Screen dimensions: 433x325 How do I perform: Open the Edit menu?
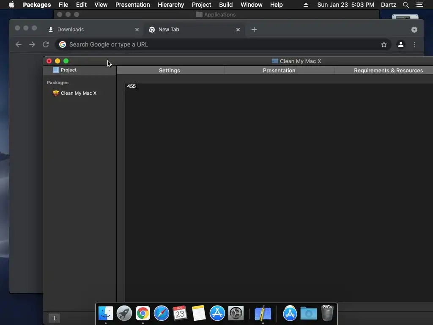(81, 5)
